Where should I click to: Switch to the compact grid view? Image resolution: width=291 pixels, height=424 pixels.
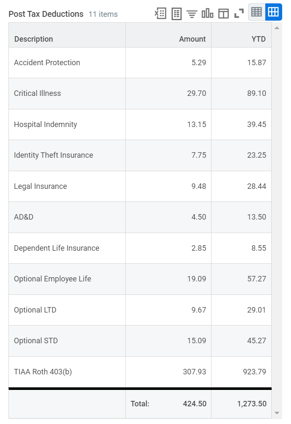click(x=257, y=12)
